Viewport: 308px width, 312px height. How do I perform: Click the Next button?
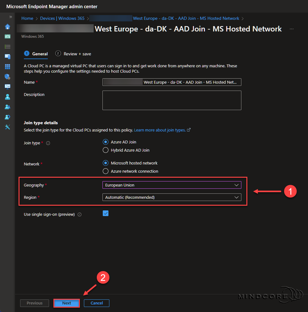(x=66, y=303)
